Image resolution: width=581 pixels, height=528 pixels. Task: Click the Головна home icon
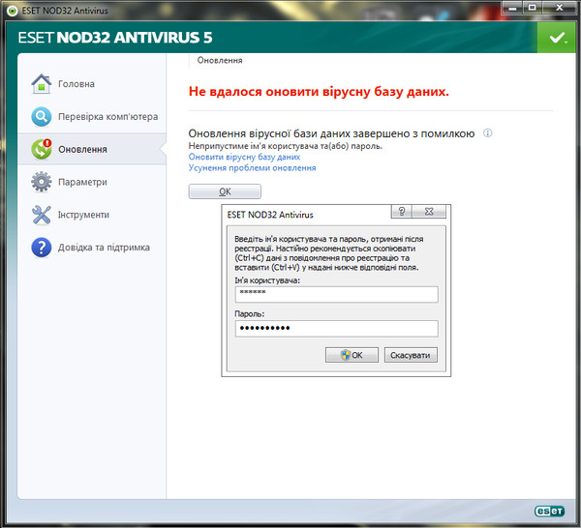pyautogui.click(x=41, y=84)
